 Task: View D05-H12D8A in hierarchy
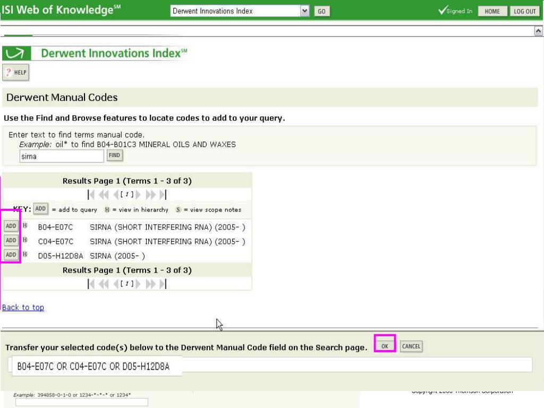pyautogui.click(x=25, y=254)
